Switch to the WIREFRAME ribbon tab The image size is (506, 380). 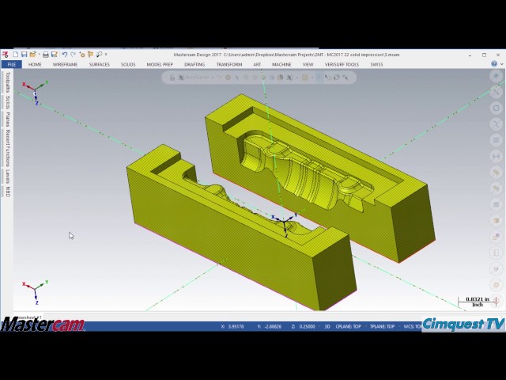click(x=65, y=64)
